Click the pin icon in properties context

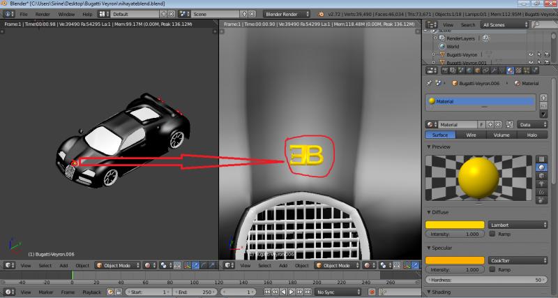pos(430,83)
